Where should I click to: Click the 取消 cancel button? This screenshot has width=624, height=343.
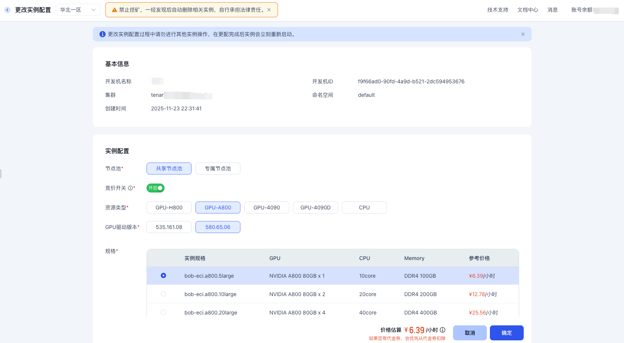pos(470,332)
